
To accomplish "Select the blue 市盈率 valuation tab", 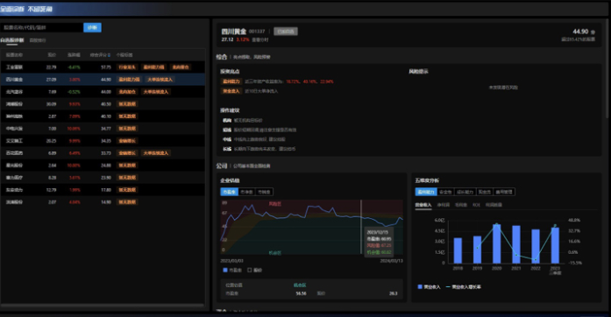I will (229, 192).
